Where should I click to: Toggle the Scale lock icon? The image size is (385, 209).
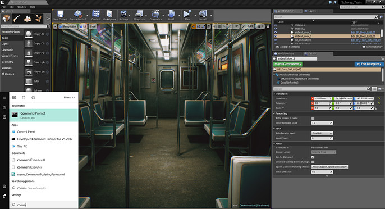pos(376,108)
